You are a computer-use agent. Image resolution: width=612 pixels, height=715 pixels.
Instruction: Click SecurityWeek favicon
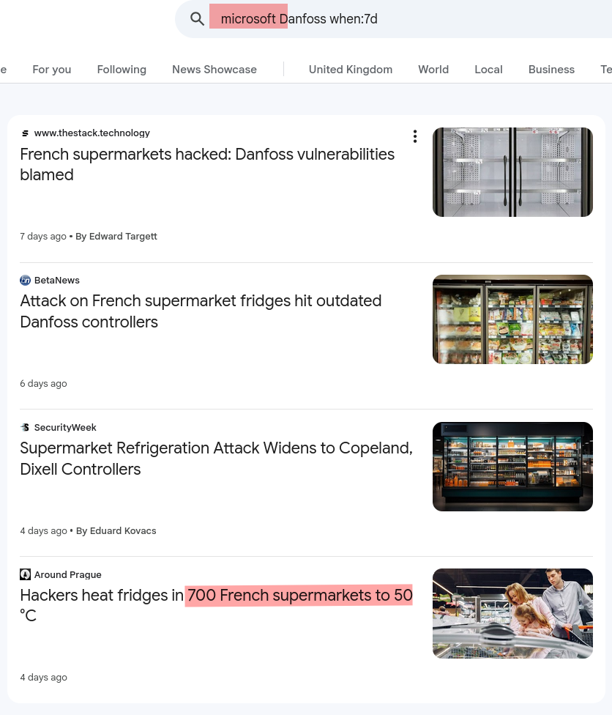click(x=25, y=427)
